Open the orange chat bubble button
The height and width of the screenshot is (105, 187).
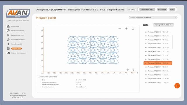[177, 85]
